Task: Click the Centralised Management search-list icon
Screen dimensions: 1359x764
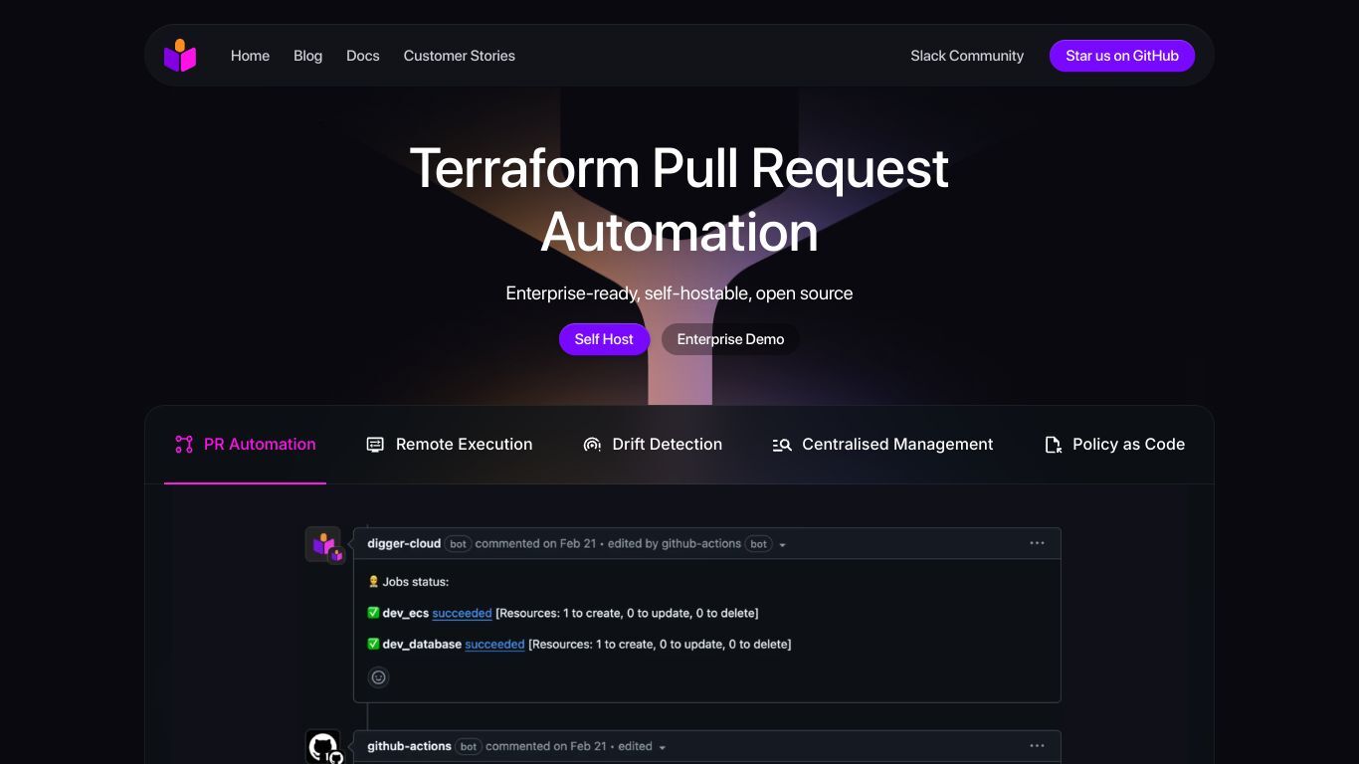Action: [x=782, y=445]
